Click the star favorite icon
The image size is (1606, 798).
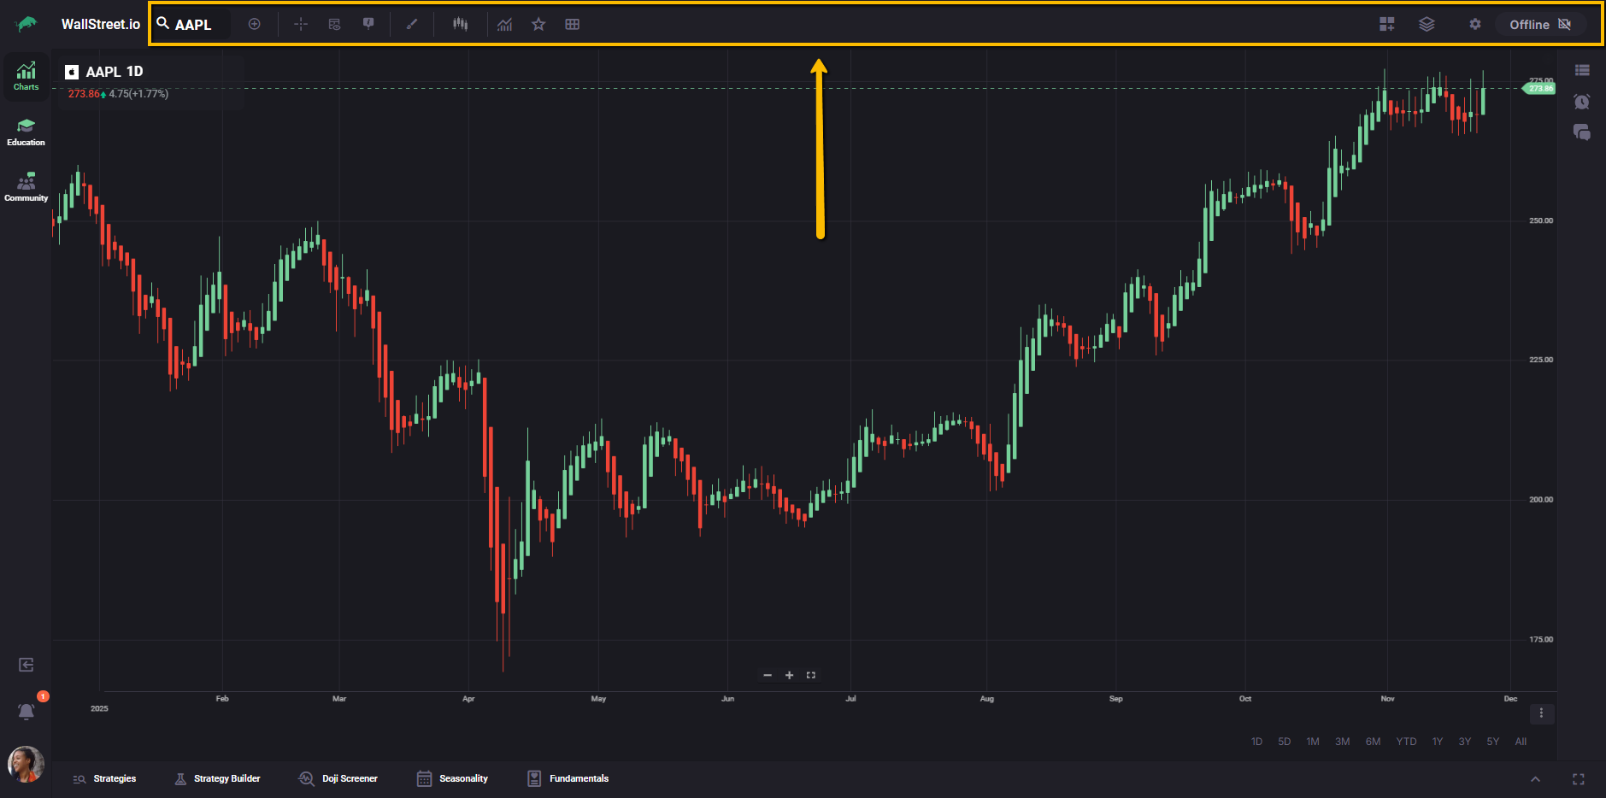tap(538, 24)
